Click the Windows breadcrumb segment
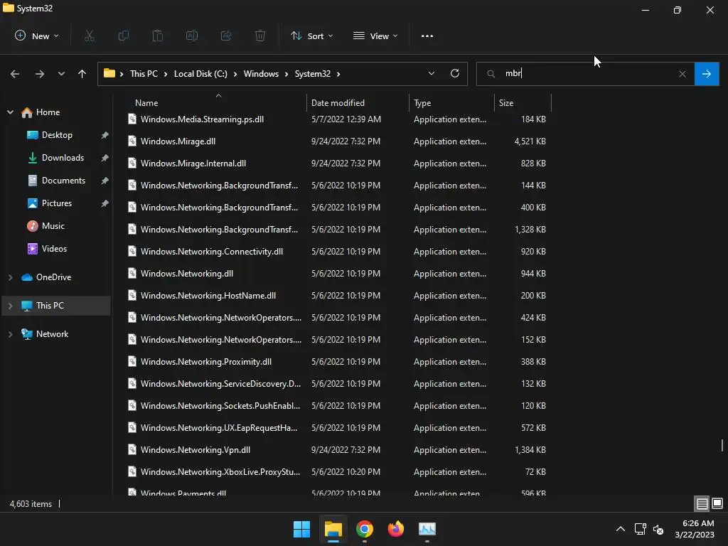This screenshot has height=546, width=728. tap(261, 74)
